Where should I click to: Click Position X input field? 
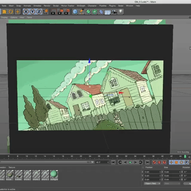pos(152,172)
